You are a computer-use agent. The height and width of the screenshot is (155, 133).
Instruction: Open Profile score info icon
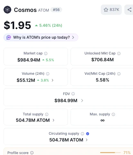[32, 153]
